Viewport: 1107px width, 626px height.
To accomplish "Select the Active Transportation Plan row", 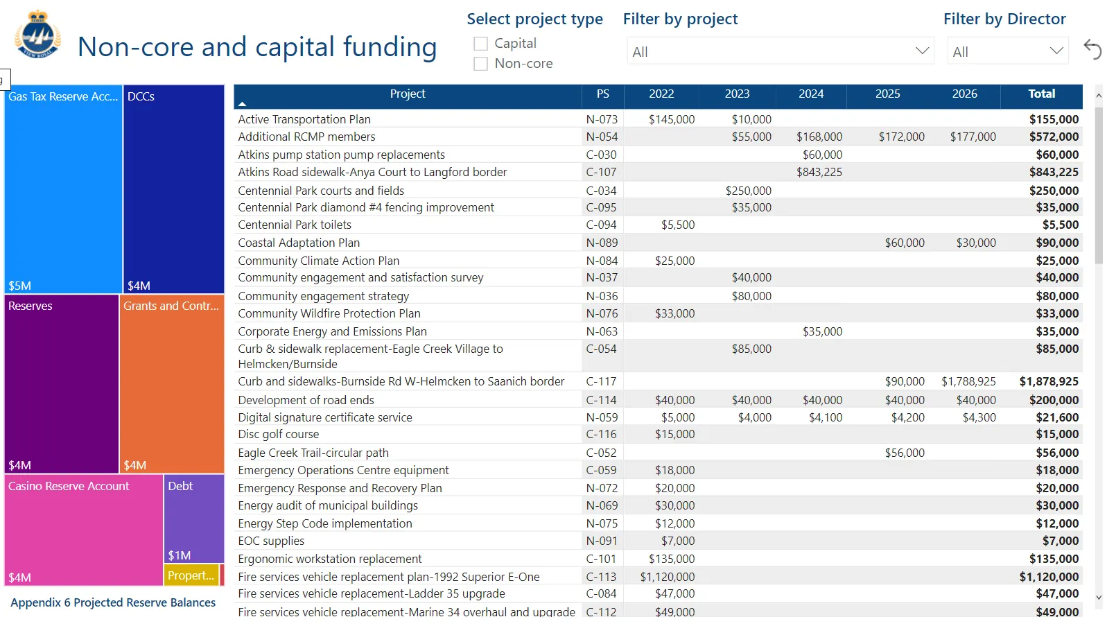I will tap(659, 119).
